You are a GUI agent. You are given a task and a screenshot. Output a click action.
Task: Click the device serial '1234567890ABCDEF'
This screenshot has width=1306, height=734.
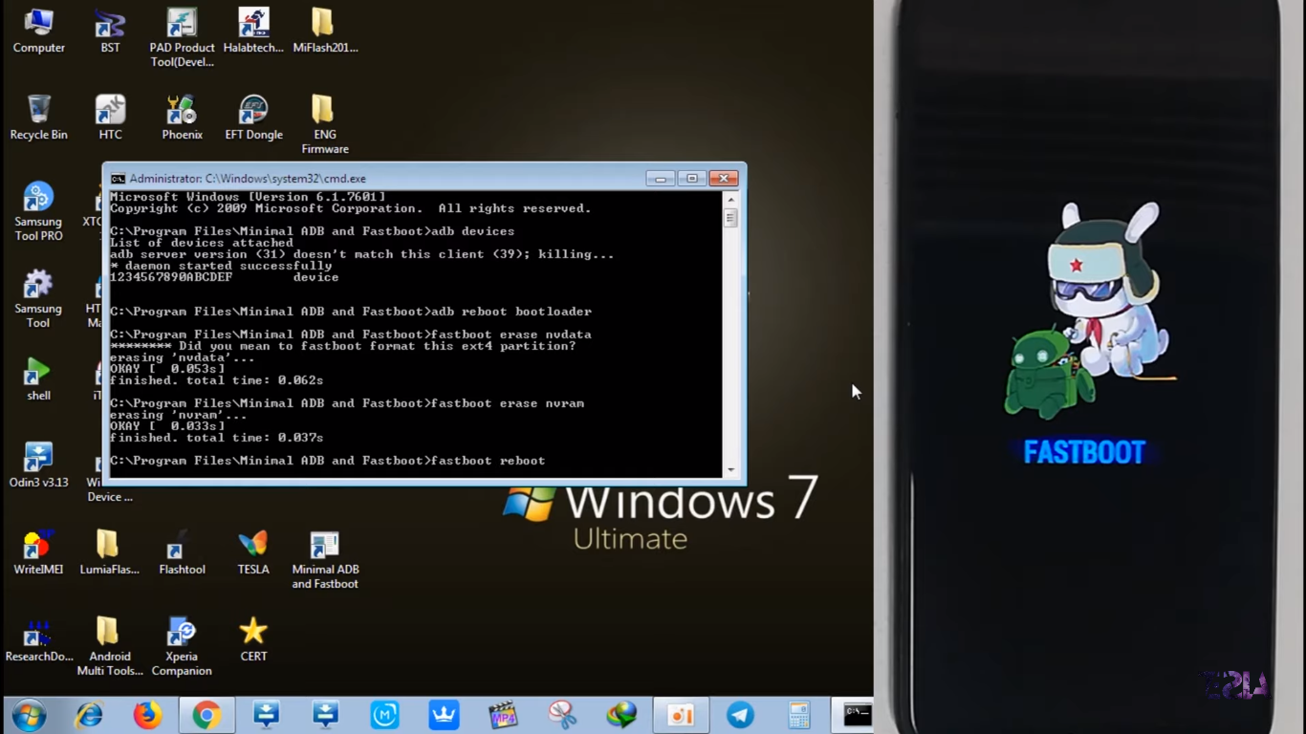tap(171, 277)
